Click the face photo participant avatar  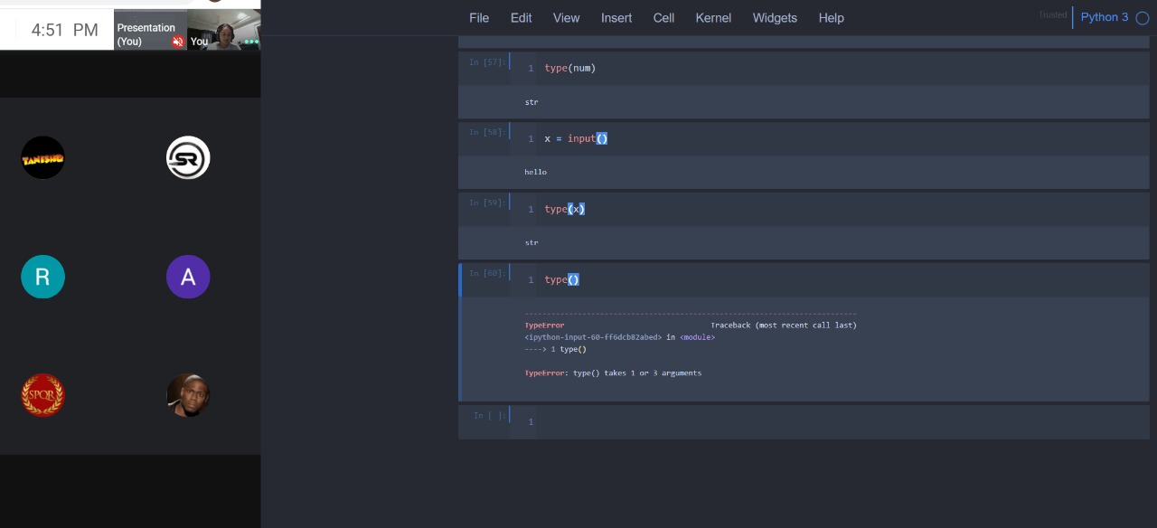[x=188, y=395]
